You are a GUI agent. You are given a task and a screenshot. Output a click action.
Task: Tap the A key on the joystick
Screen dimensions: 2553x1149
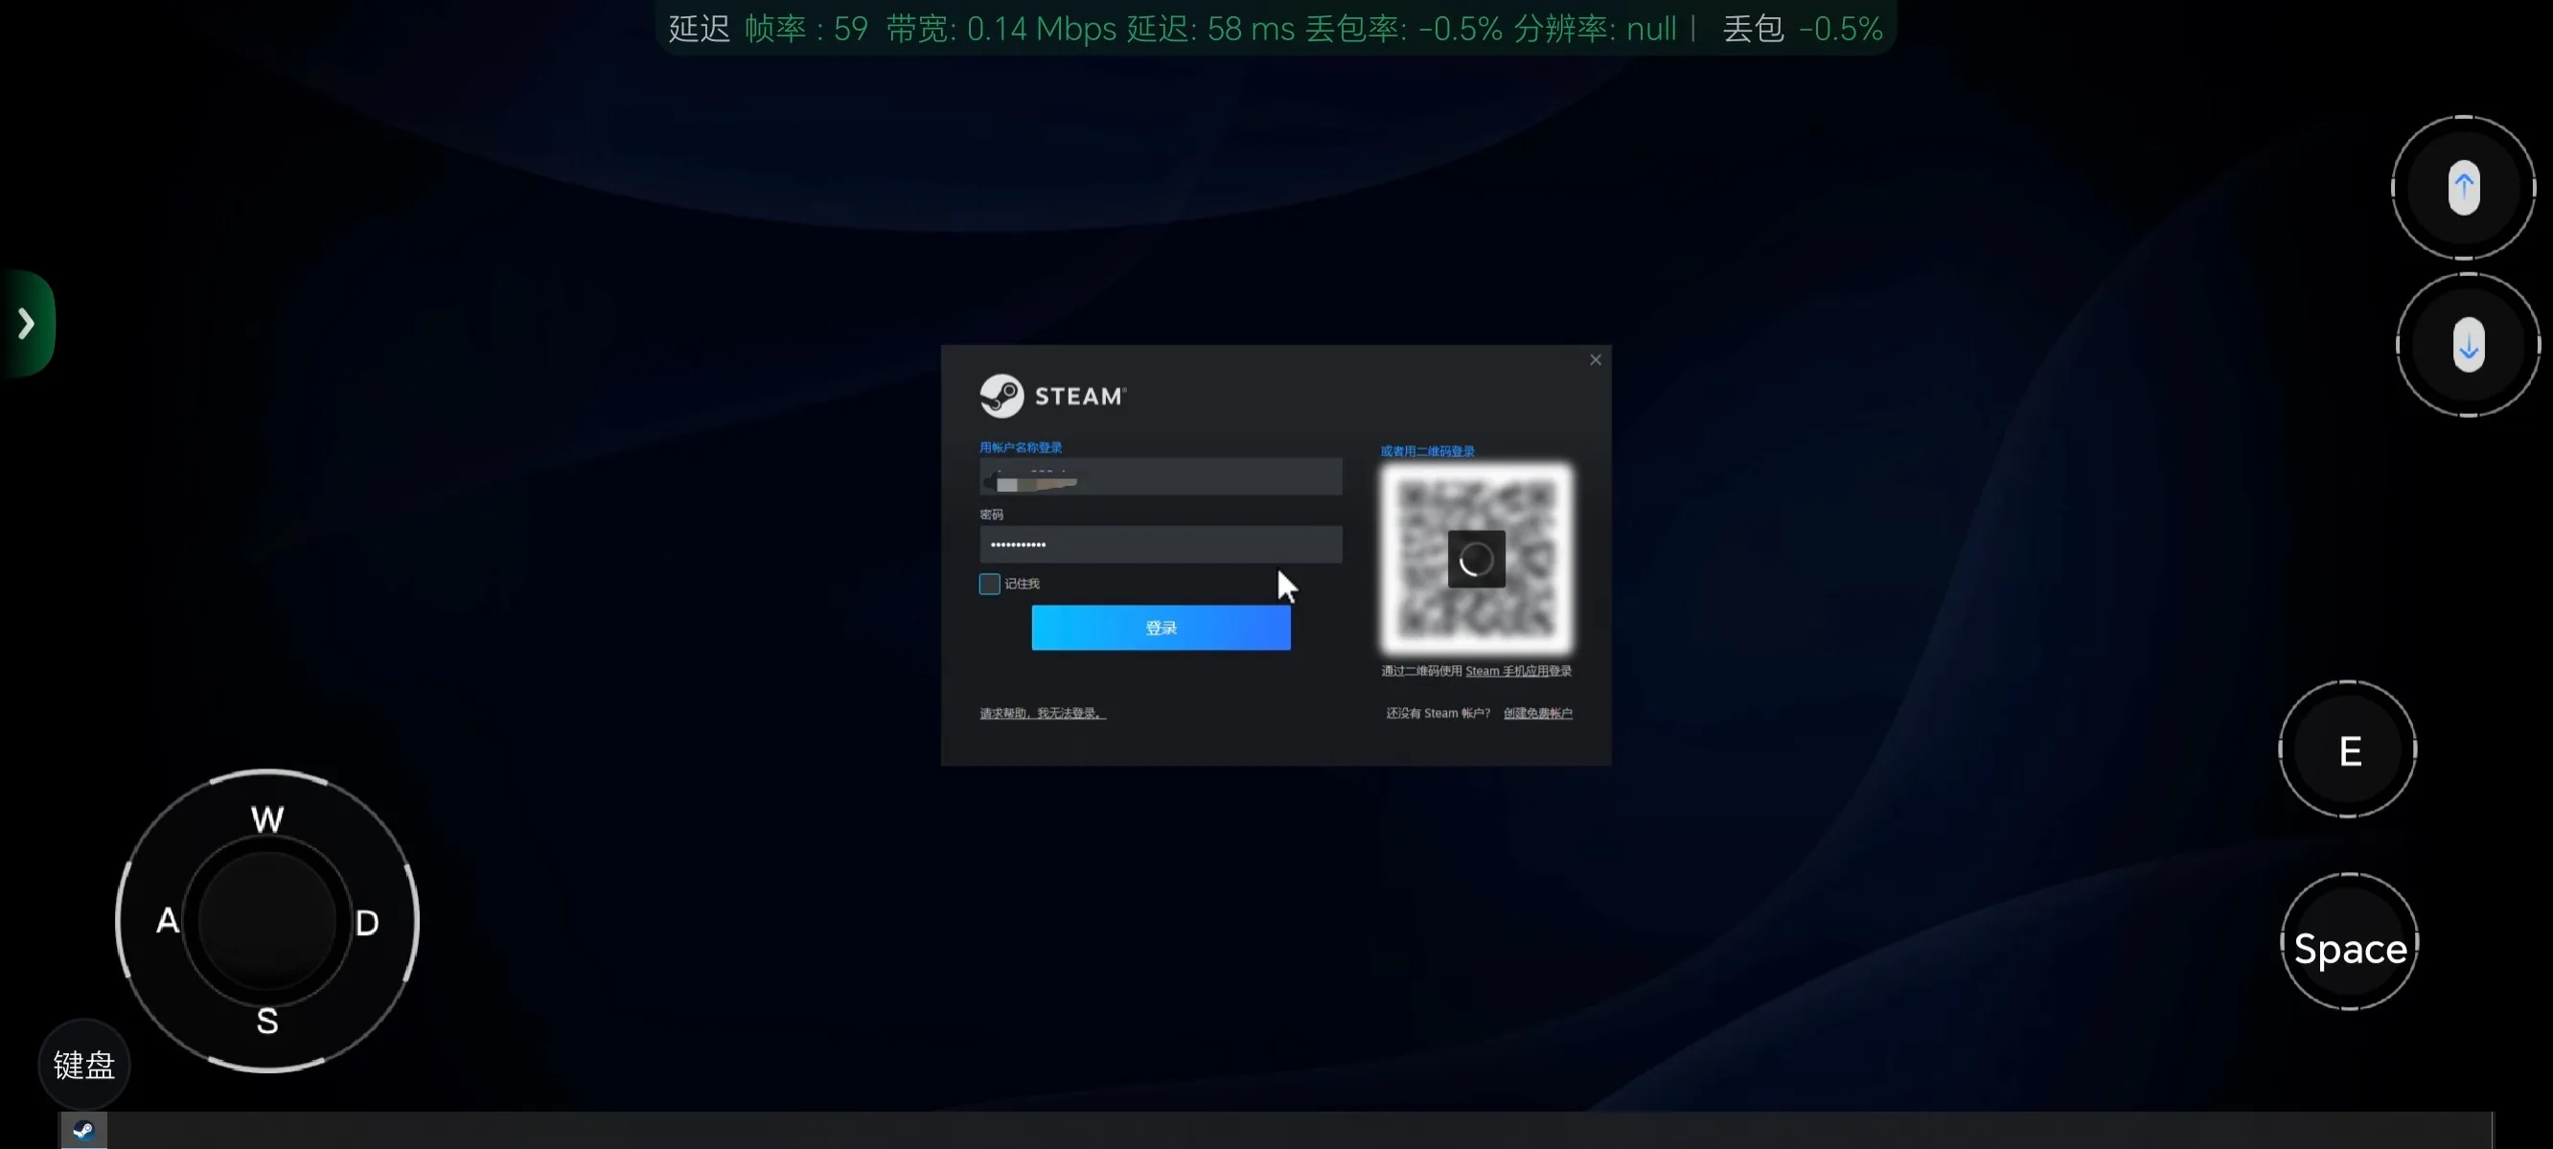click(x=168, y=921)
